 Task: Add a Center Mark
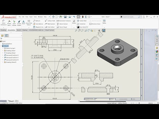click(82, 21)
